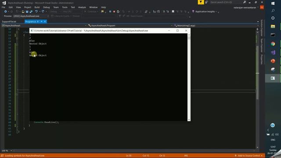This screenshot has height=158, width=281.
Task: Click the Toggle Bookmark toolbar icon
Action: pyautogui.click(x=173, y=11)
